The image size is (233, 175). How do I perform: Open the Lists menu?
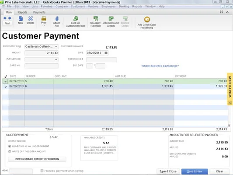click(35, 7)
